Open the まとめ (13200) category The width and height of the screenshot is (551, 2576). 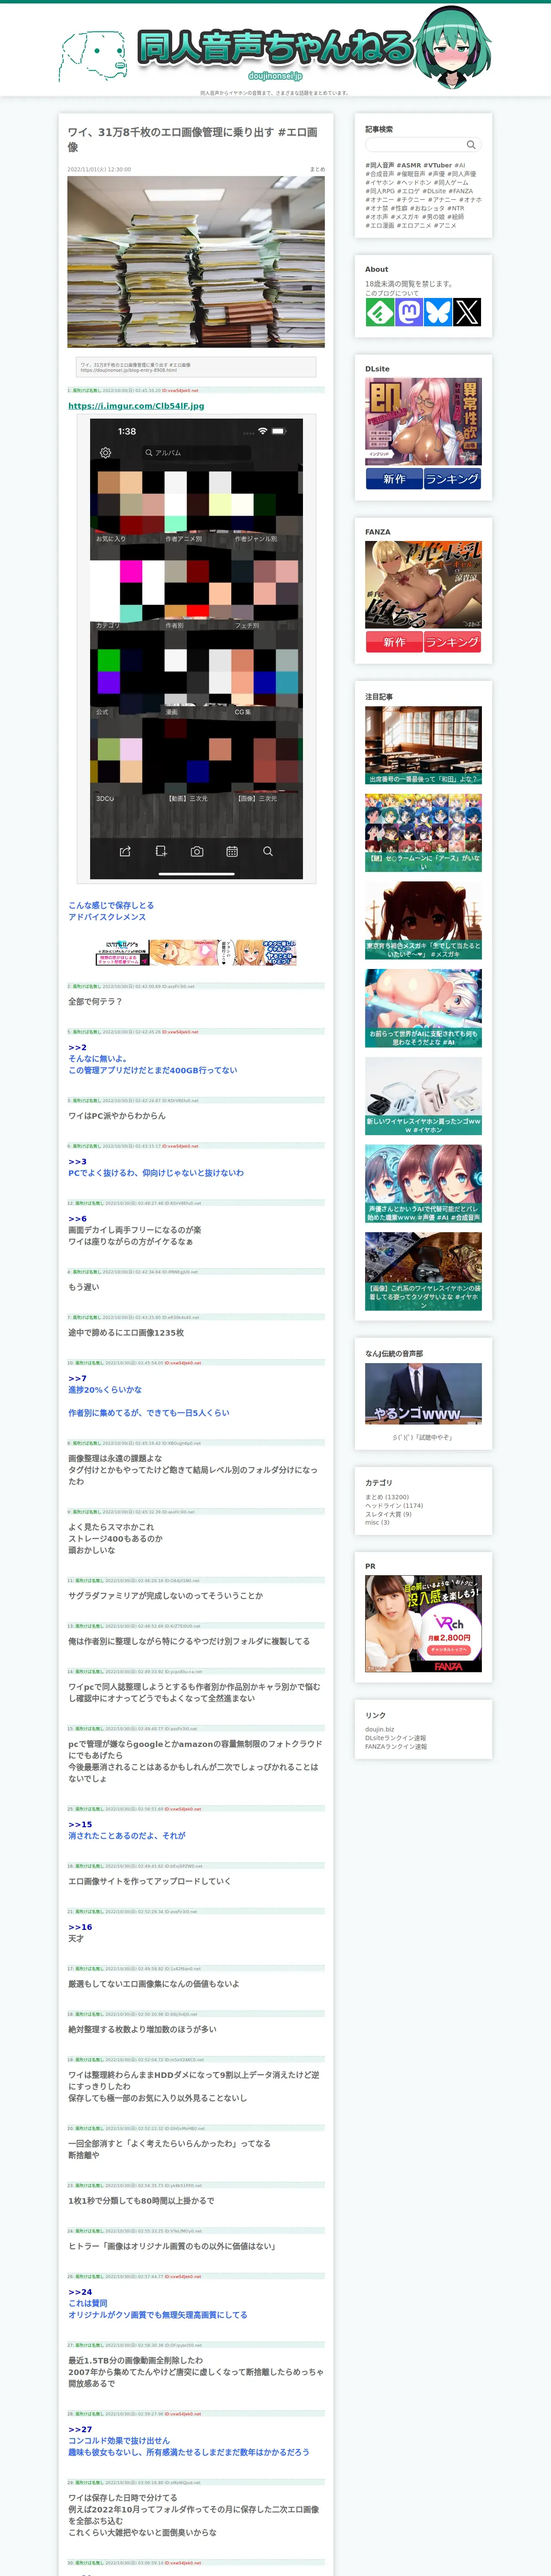point(387,1497)
